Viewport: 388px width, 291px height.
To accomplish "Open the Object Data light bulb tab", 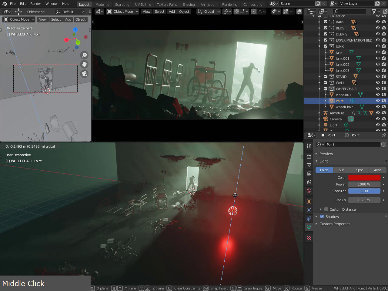I will [309, 227].
